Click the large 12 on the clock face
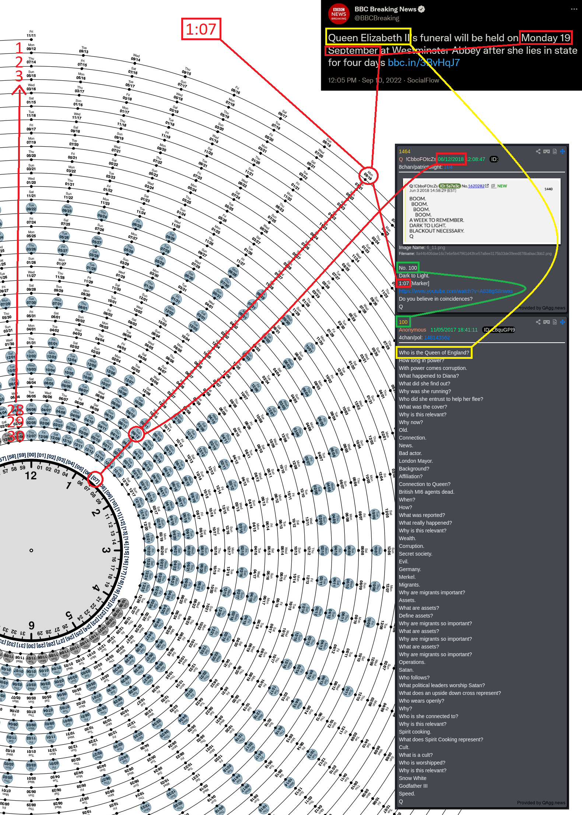 tap(31, 476)
